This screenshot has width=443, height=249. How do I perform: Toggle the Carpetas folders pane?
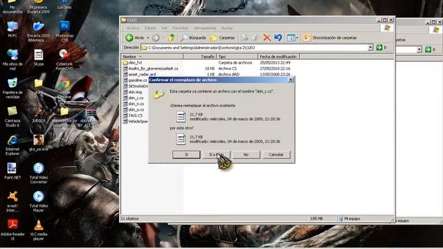point(223,37)
